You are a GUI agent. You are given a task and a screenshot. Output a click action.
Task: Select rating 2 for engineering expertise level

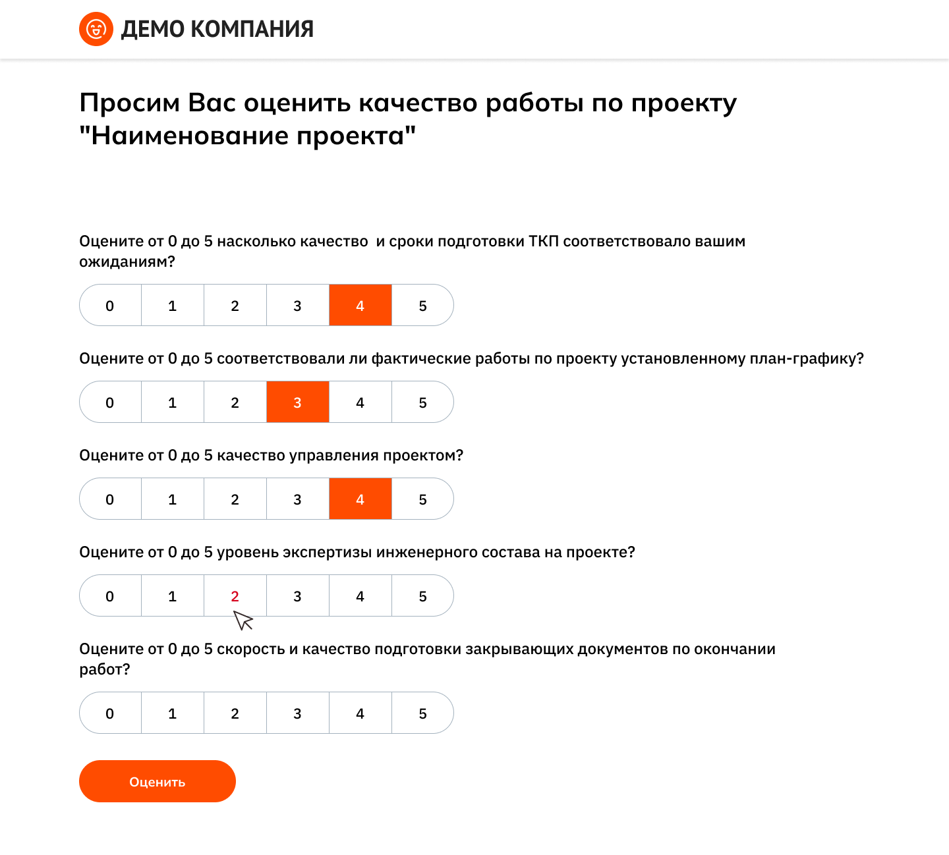coord(235,595)
